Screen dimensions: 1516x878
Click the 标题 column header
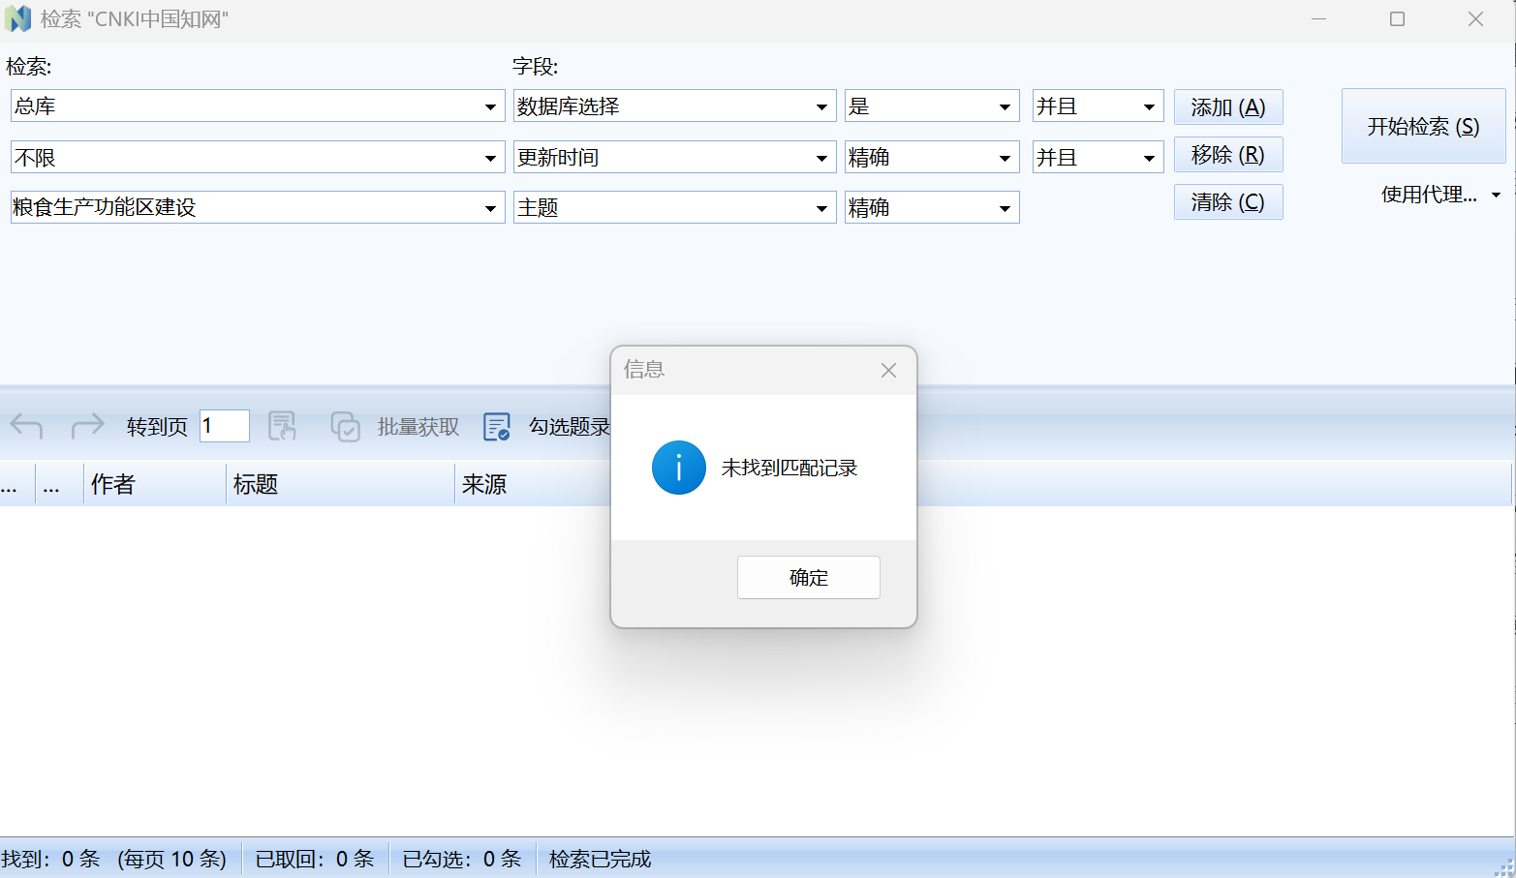click(340, 484)
